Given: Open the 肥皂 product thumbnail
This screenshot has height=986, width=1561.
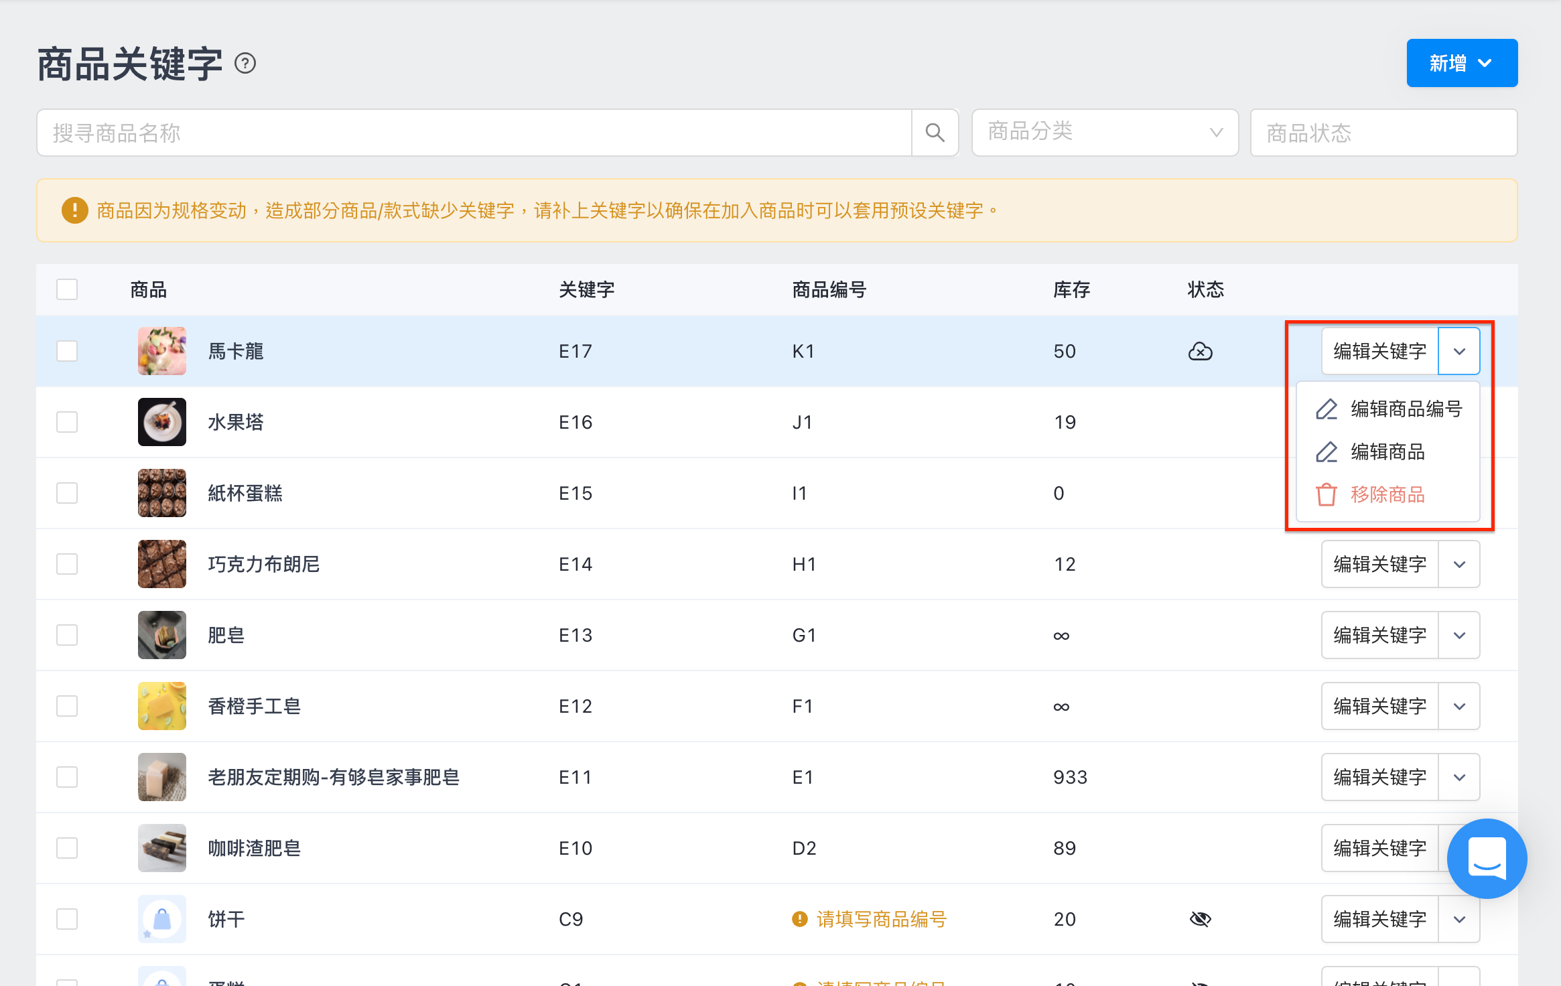Looking at the screenshot, I should (162, 635).
